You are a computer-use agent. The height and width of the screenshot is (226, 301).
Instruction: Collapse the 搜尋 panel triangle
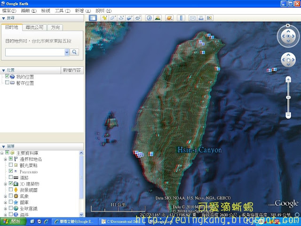click(x=3, y=18)
